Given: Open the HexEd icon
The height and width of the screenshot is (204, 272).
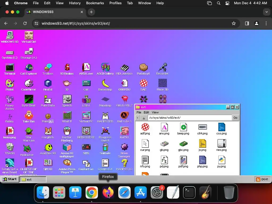Looking at the screenshot, I should tap(48, 85).
